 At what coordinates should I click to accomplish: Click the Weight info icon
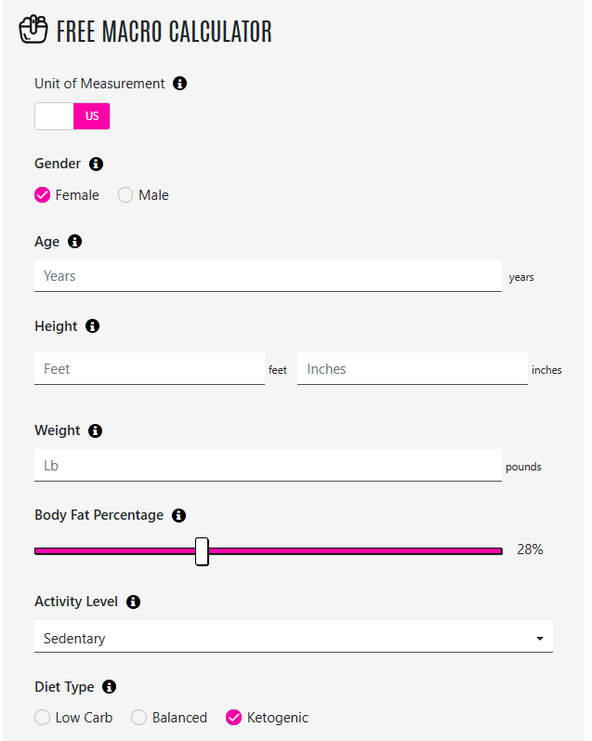pyautogui.click(x=95, y=430)
